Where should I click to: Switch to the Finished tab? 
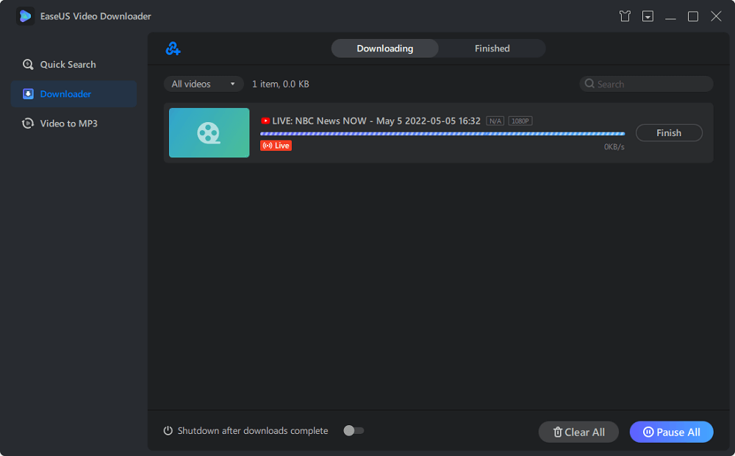pos(492,49)
